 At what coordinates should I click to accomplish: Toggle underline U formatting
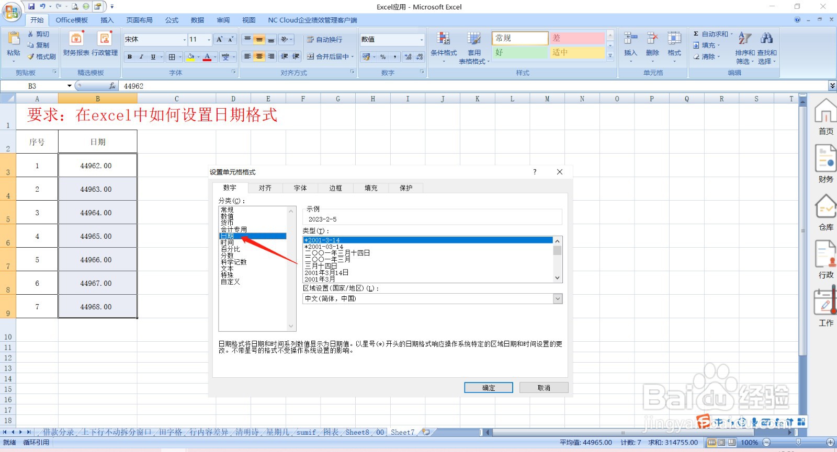153,57
